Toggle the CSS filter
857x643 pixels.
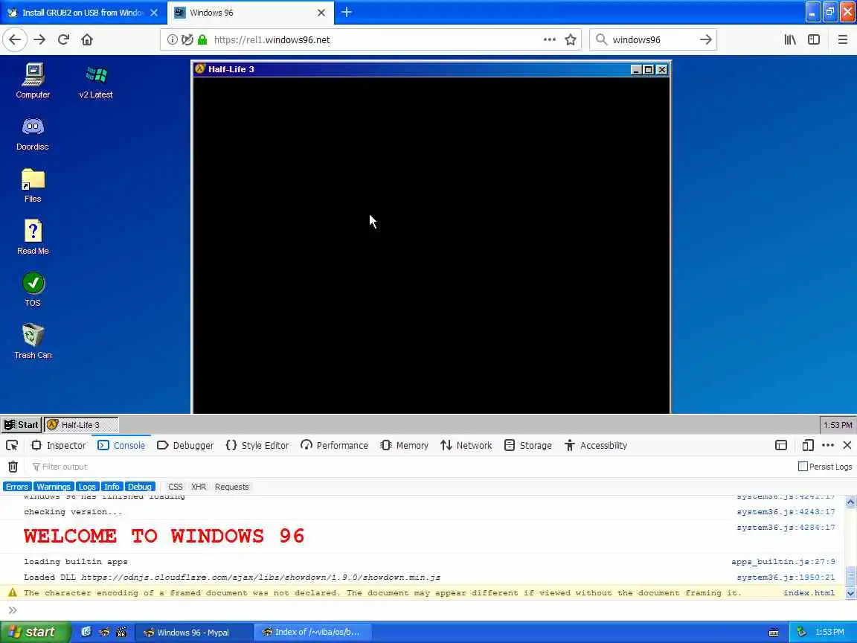(176, 487)
